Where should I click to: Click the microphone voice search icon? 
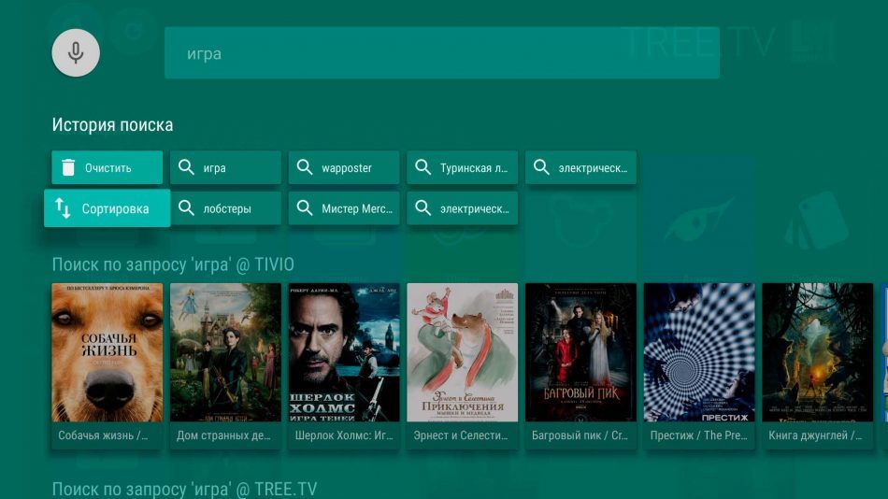coord(76,52)
